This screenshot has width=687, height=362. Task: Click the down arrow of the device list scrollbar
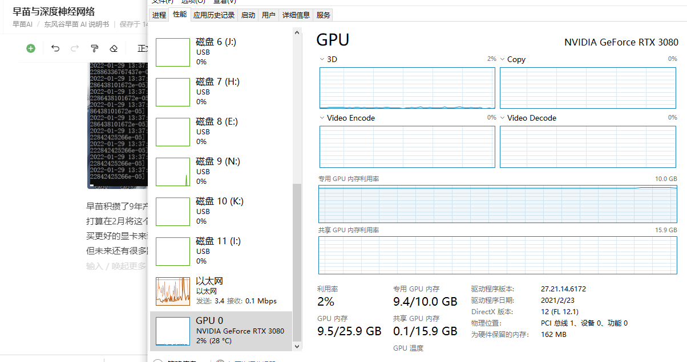297,345
